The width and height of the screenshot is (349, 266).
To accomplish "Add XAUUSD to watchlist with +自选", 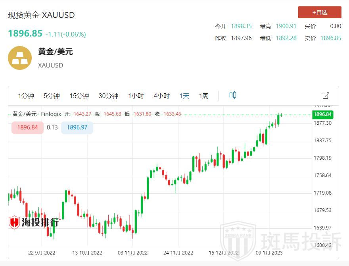I will 320,12.
